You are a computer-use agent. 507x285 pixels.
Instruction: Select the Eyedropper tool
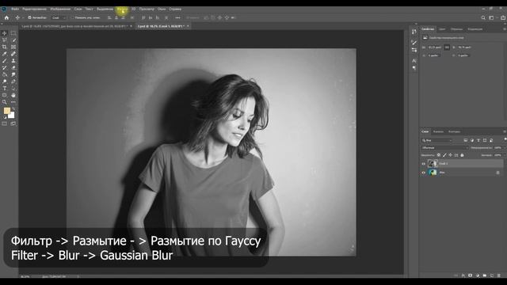[5, 54]
